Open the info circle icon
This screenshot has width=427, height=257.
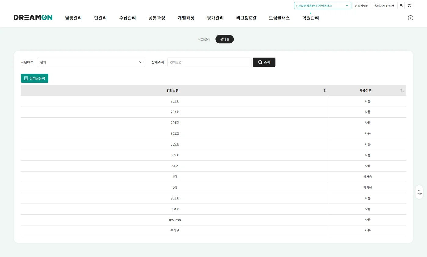pyautogui.click(x=411, y=18)
